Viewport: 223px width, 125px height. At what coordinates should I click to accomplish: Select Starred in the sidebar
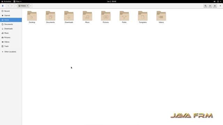coord(11,15)
